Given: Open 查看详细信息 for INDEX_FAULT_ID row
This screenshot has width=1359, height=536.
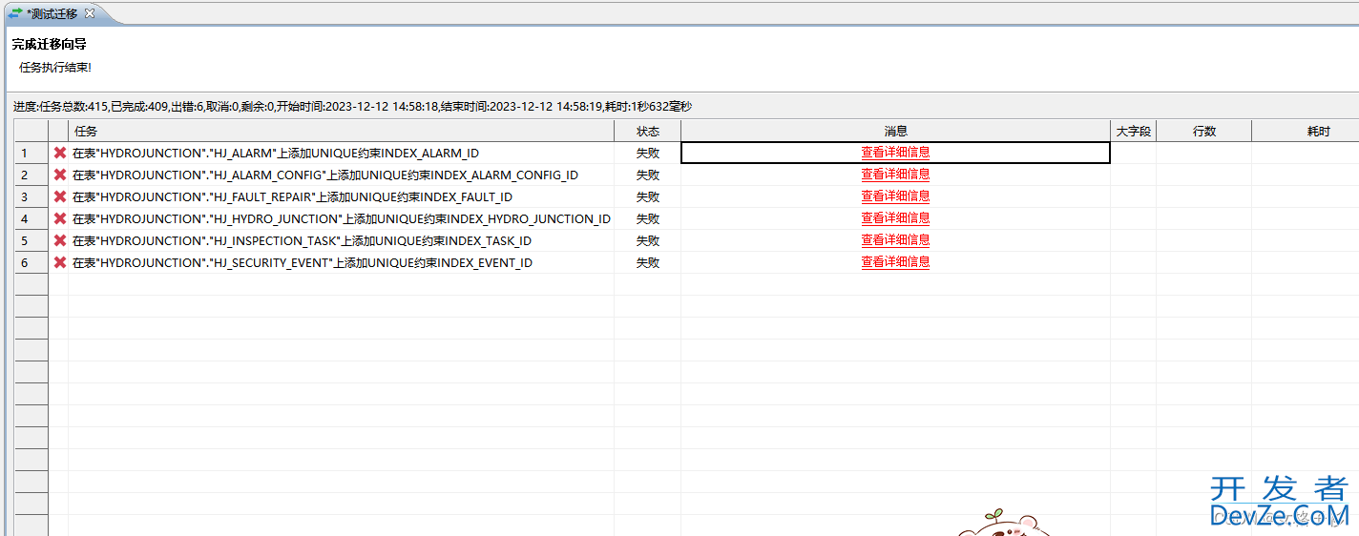Looking at the screenshot, I should tap(895, 196).
